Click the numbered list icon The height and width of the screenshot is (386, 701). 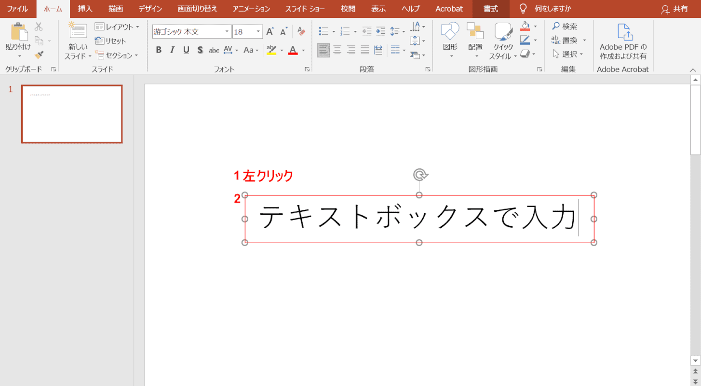345,31
